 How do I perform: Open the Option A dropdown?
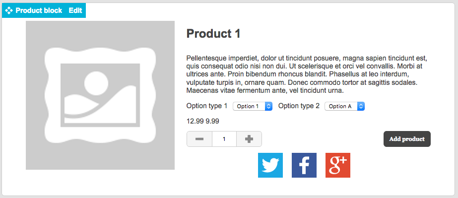click(345, 106)
